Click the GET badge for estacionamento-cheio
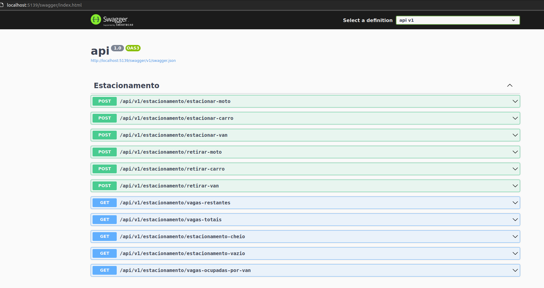Viewport: 544px width, 288px height. [x=105, y=237]
